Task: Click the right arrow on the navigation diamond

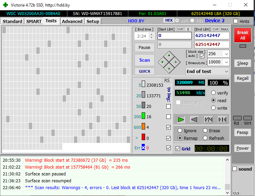Action: click(x=176, y=62)
